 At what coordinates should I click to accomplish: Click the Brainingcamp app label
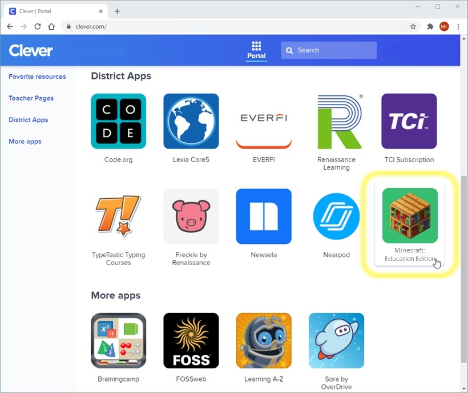tap(119, 379)
